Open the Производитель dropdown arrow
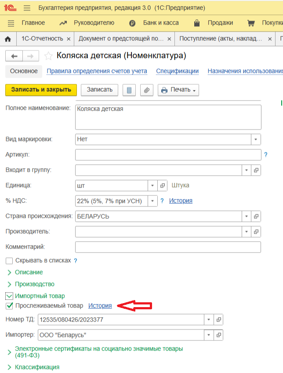The width and height of the screenshot is (283, 373). click(247, 232)
